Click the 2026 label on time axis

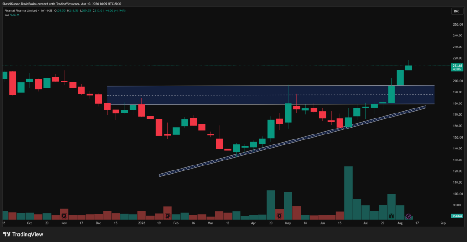coord(141,223)
